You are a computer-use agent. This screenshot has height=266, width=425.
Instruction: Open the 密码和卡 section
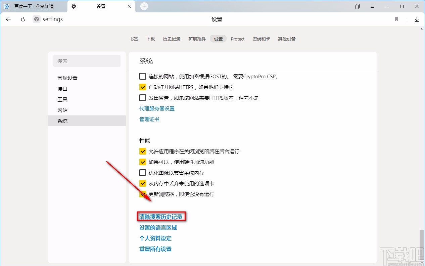tap(261, 39)
